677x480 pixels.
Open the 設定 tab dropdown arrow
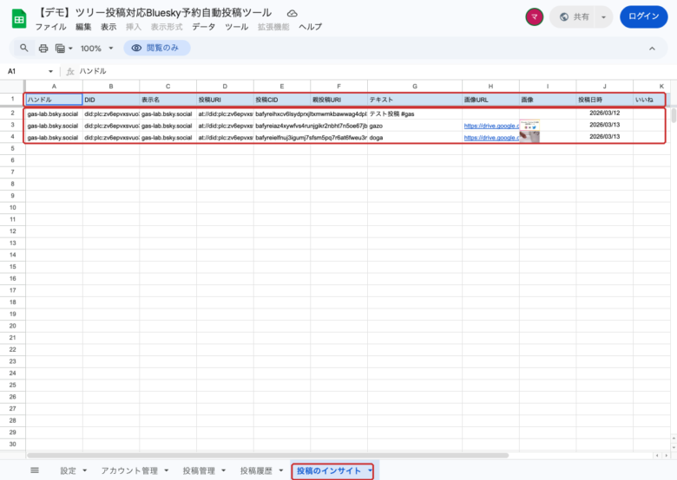coord(85,470)
